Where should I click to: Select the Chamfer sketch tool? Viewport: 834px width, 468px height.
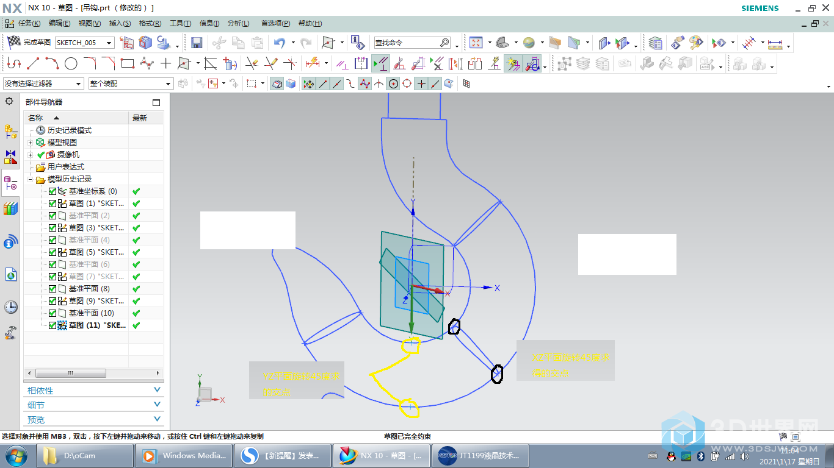click(x=109, y=63)
